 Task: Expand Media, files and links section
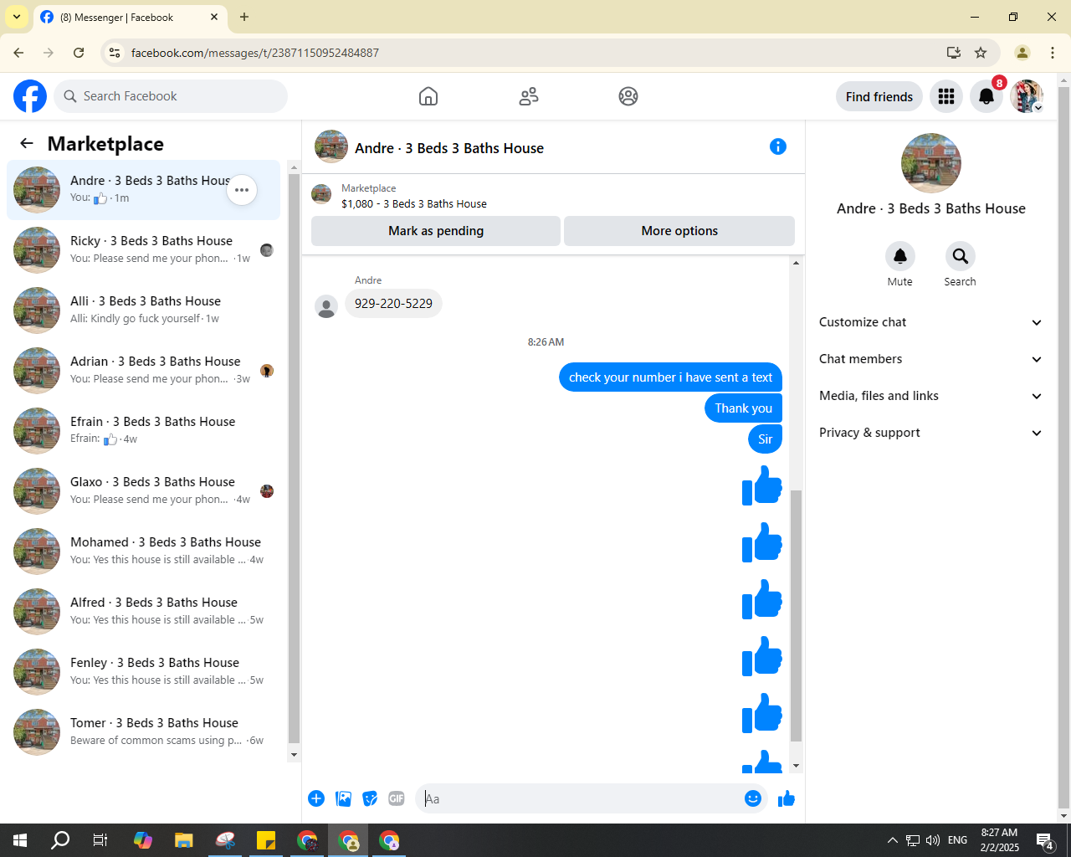931,396
